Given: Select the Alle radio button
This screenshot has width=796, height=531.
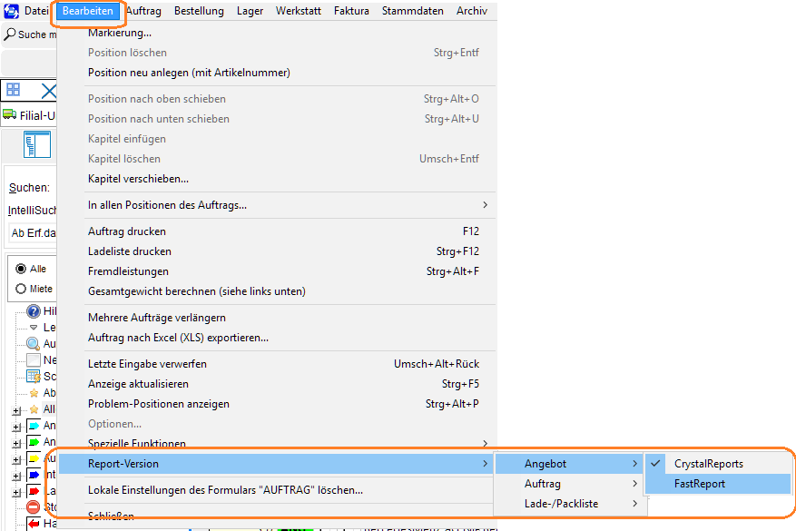Looking at the screenshot, I should pos(21,269).
